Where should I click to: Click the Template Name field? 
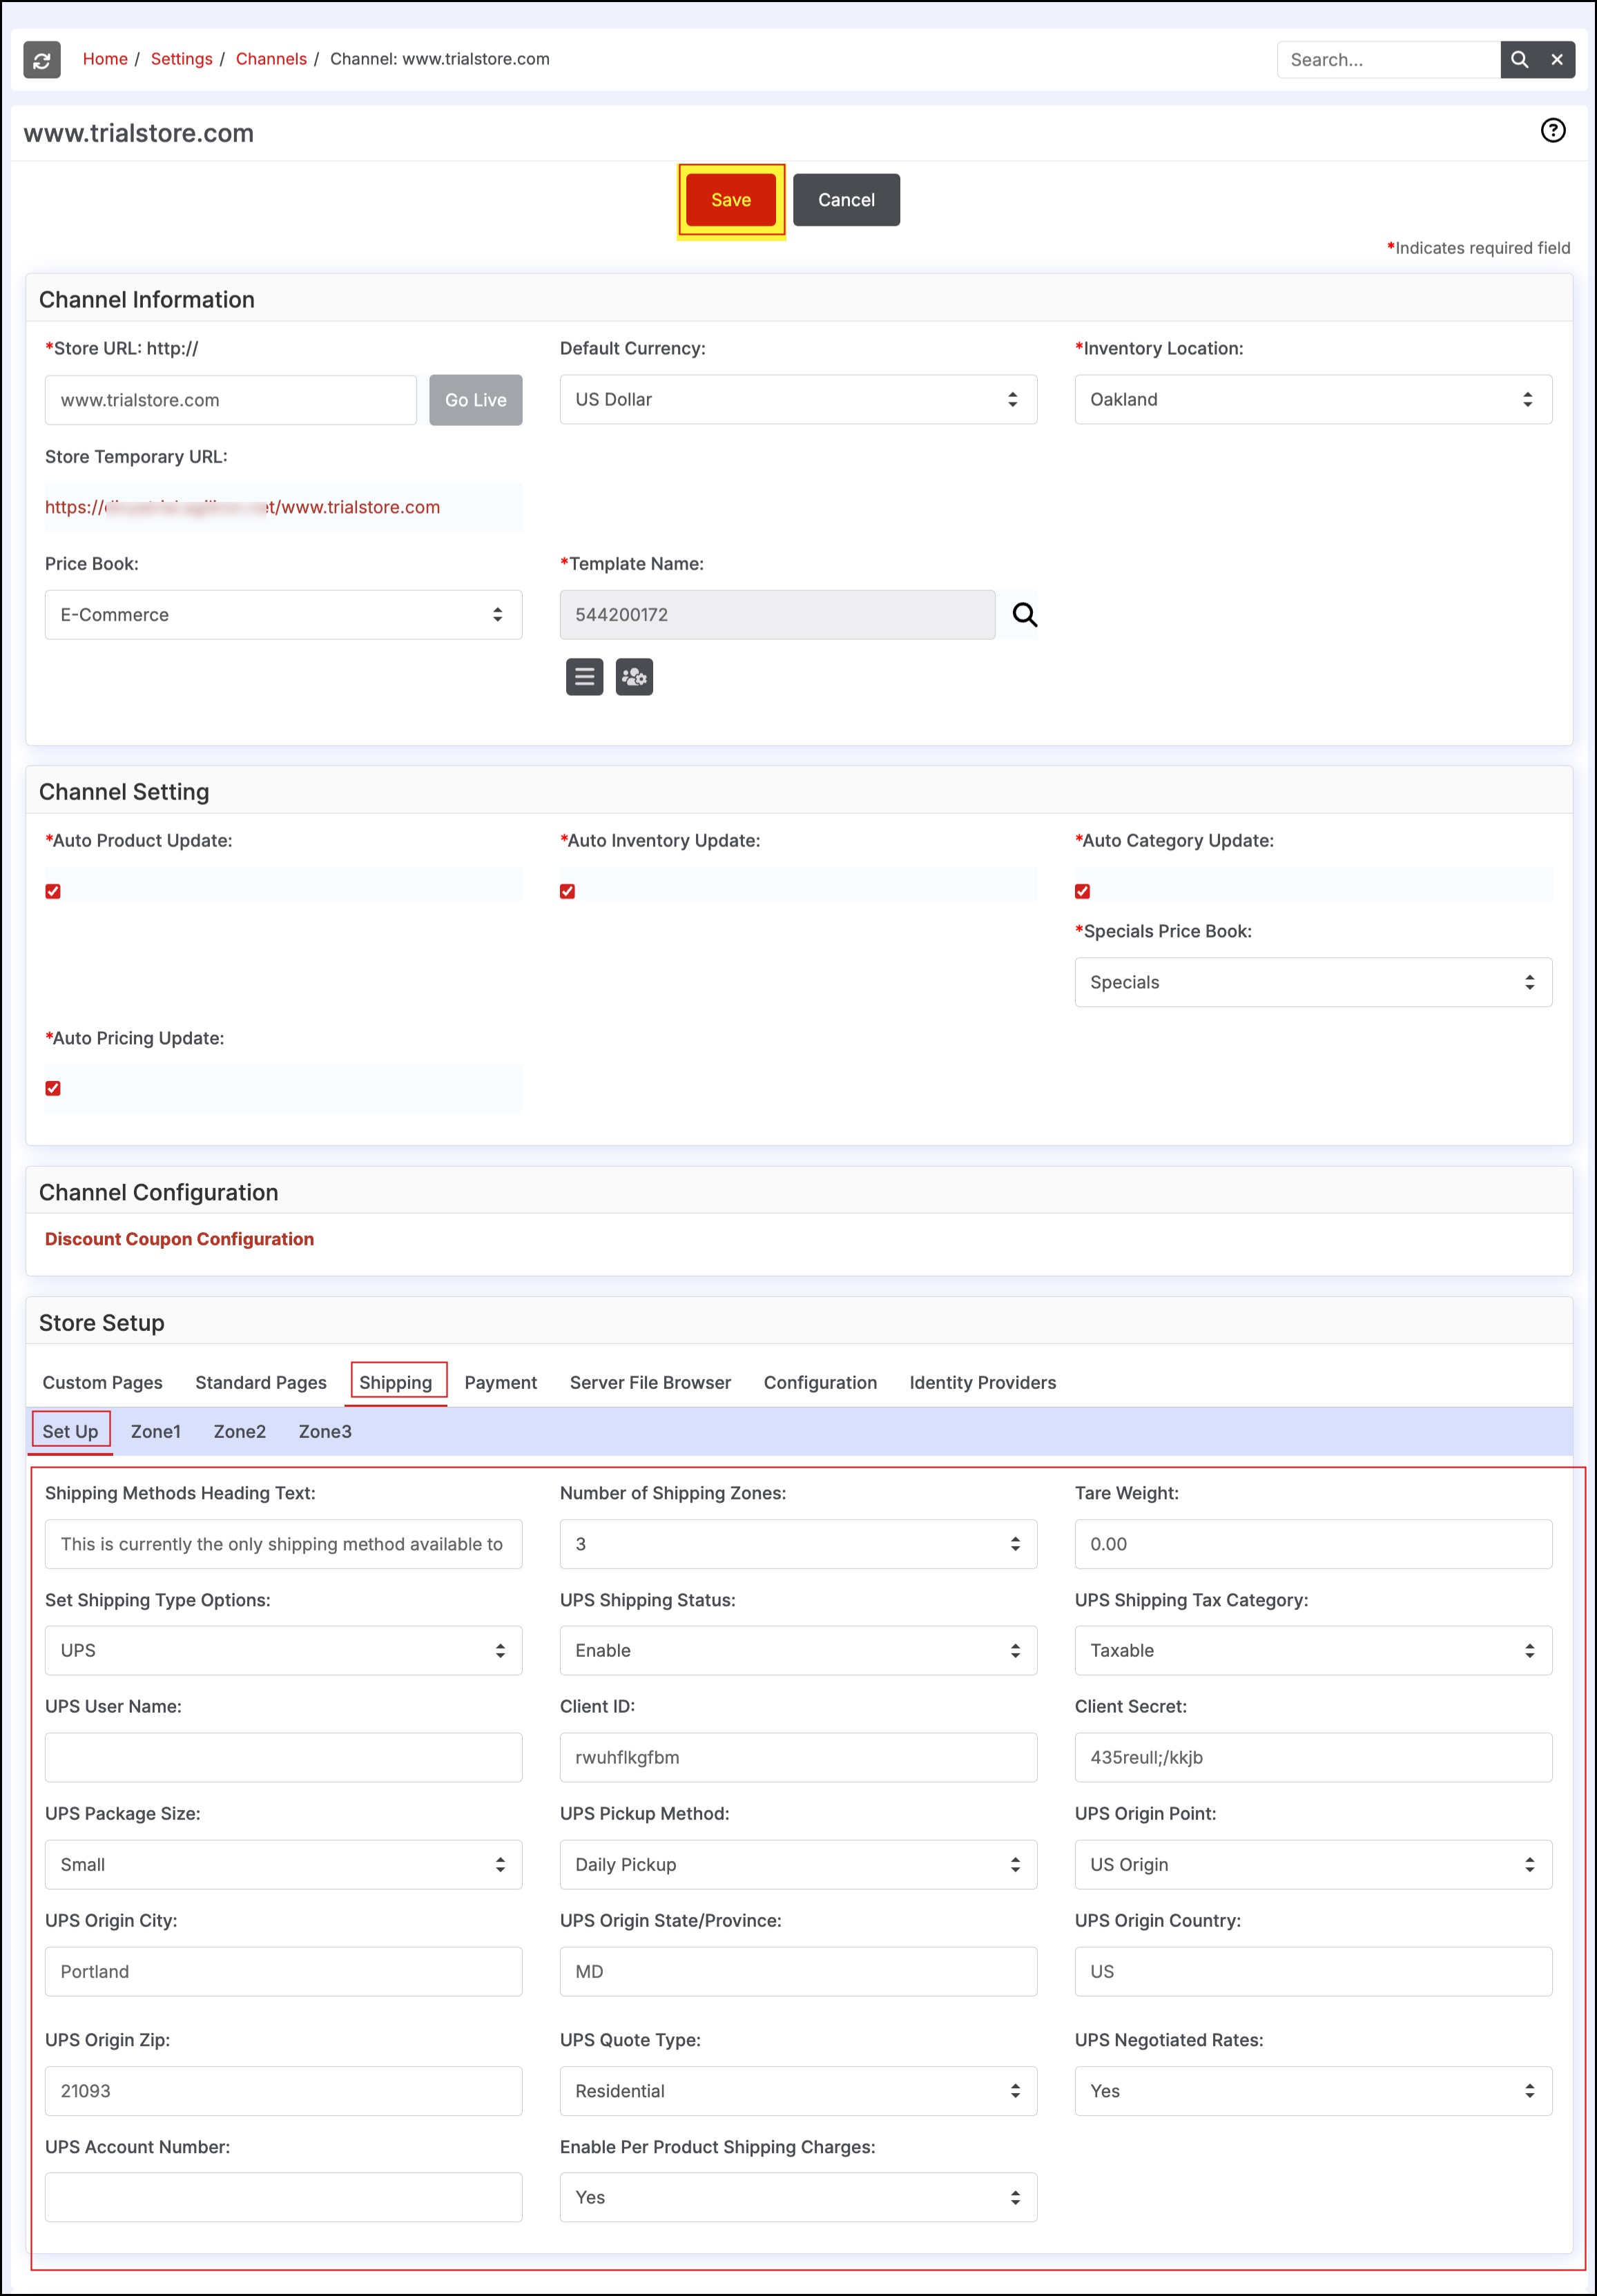coord(777,614)
